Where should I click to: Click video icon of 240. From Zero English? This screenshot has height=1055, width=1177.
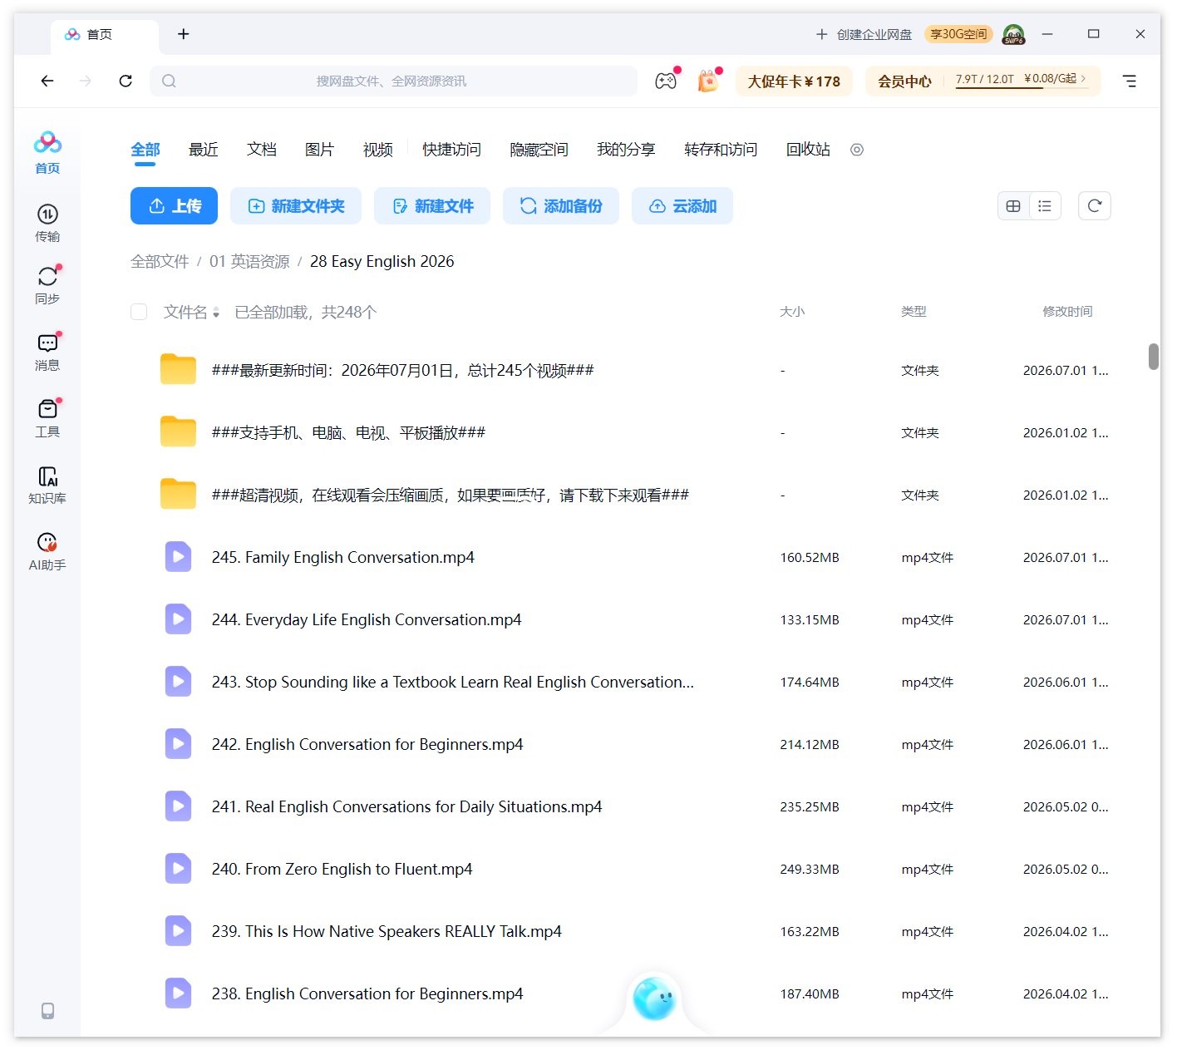point(178,869)
